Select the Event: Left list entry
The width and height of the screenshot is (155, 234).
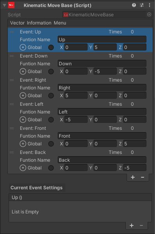click(80, 112)
